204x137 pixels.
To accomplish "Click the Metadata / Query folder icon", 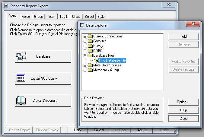I will click(x=90, y=70).
